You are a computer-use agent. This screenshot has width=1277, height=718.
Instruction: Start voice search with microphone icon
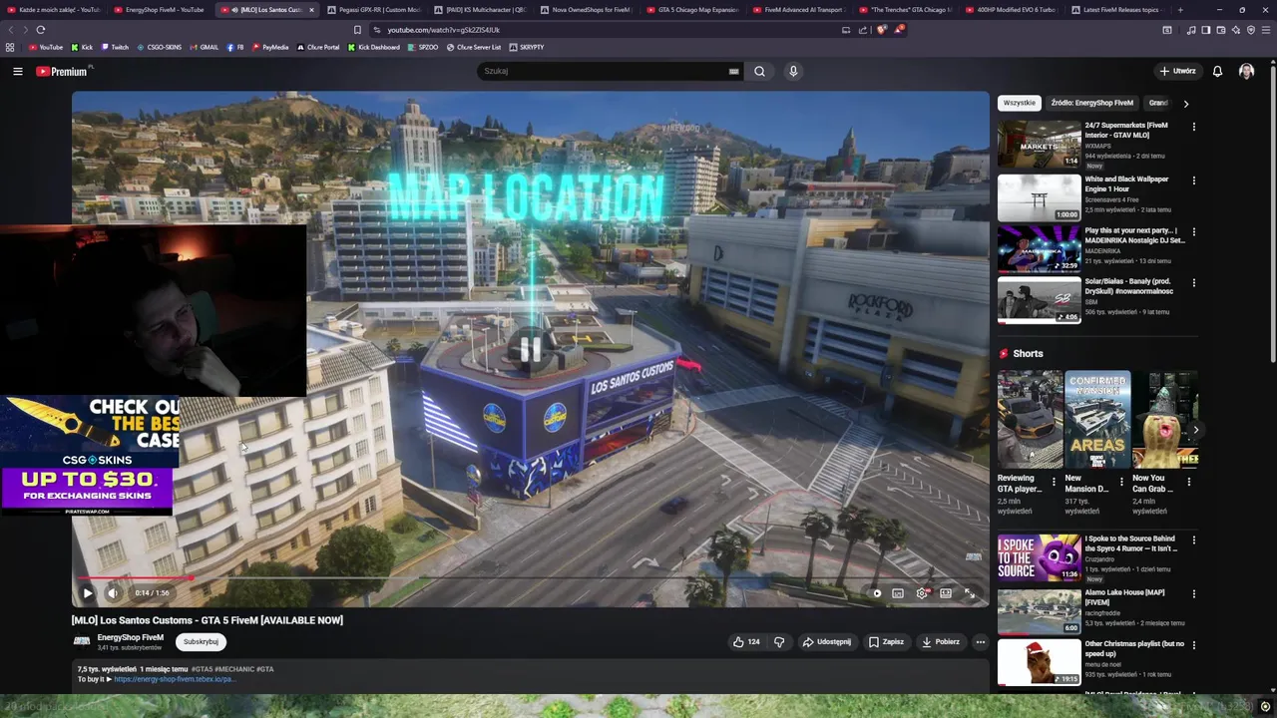(x=793, y=72)
